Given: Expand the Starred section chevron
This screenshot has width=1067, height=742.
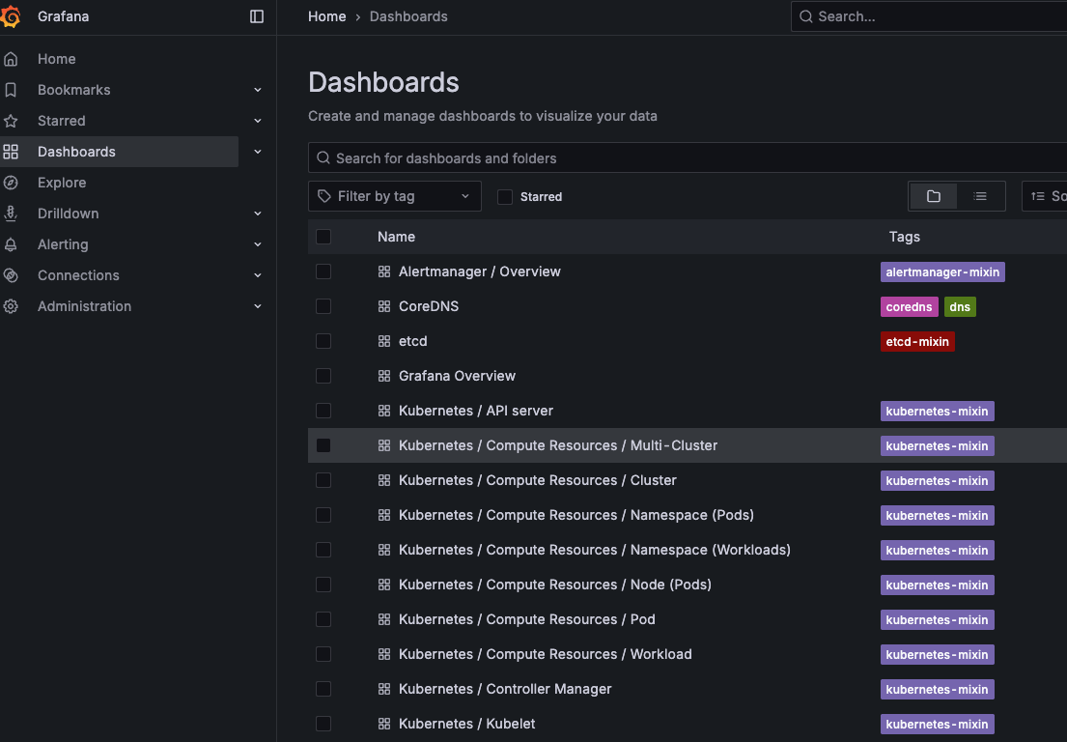Looking at the screenshot, I should pos(258,121).
